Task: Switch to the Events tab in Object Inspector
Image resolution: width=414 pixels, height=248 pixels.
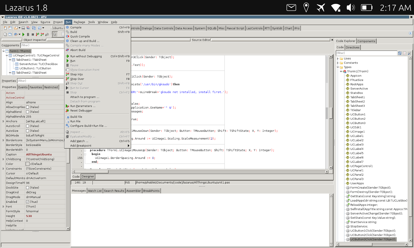Action: pos(23,87)
